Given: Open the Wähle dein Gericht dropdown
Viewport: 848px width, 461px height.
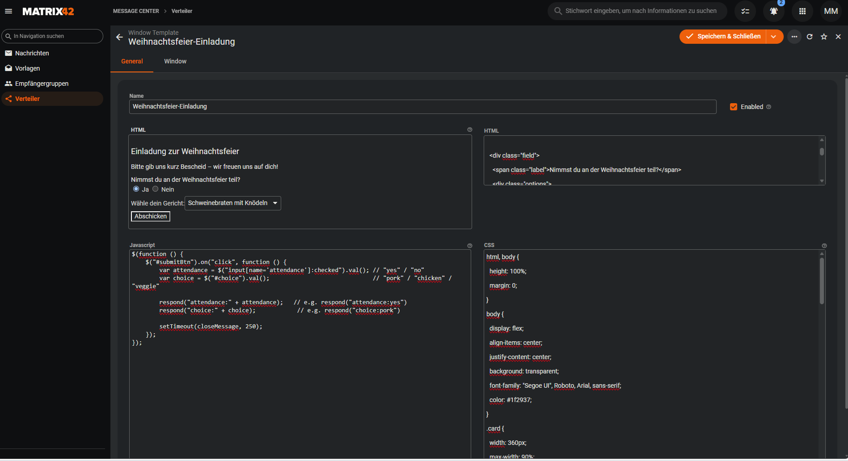Looking at the screenshot, I should point(233,203).
